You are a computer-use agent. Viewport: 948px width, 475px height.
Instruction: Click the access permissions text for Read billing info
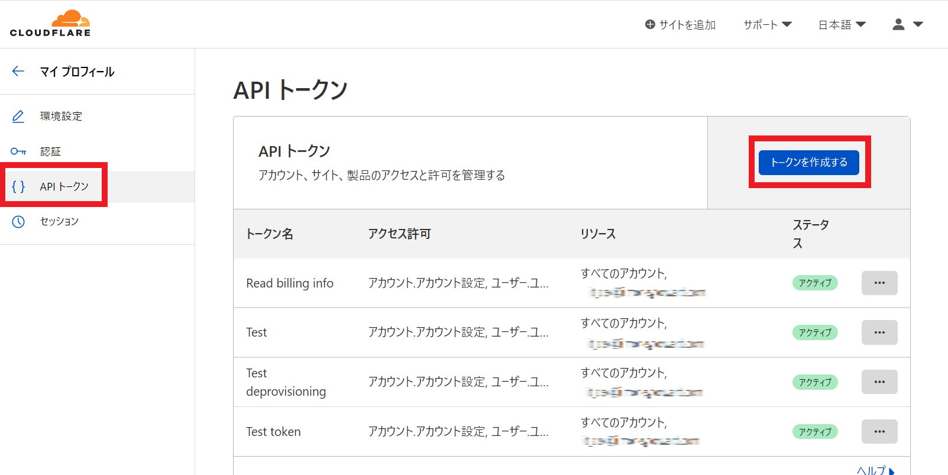click(x=458, y=283)
